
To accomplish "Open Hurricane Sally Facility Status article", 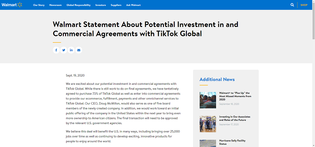I will [x=232, y=142].
